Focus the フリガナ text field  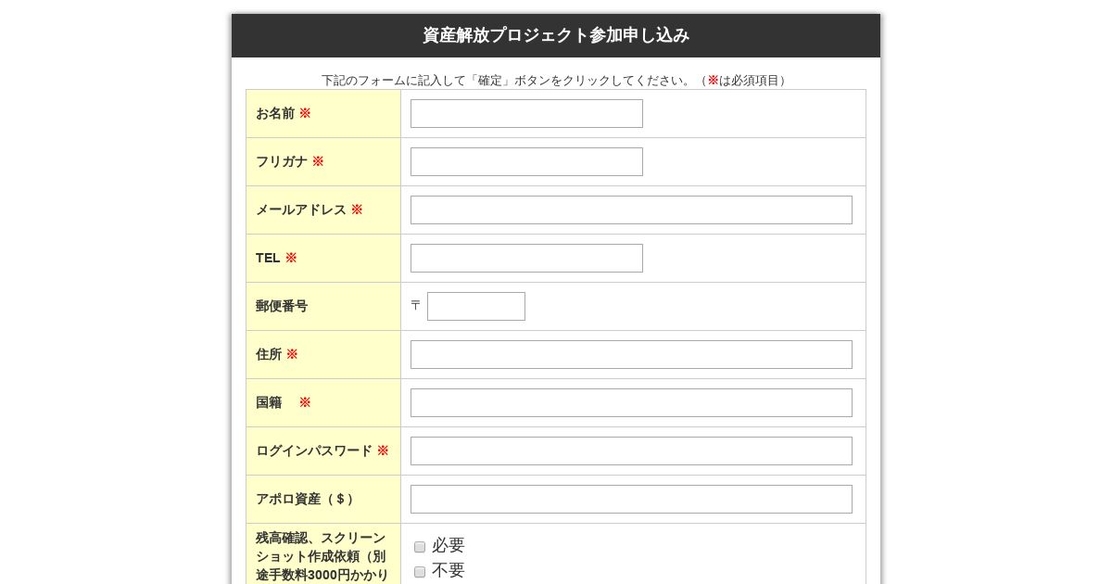point(526,161)
